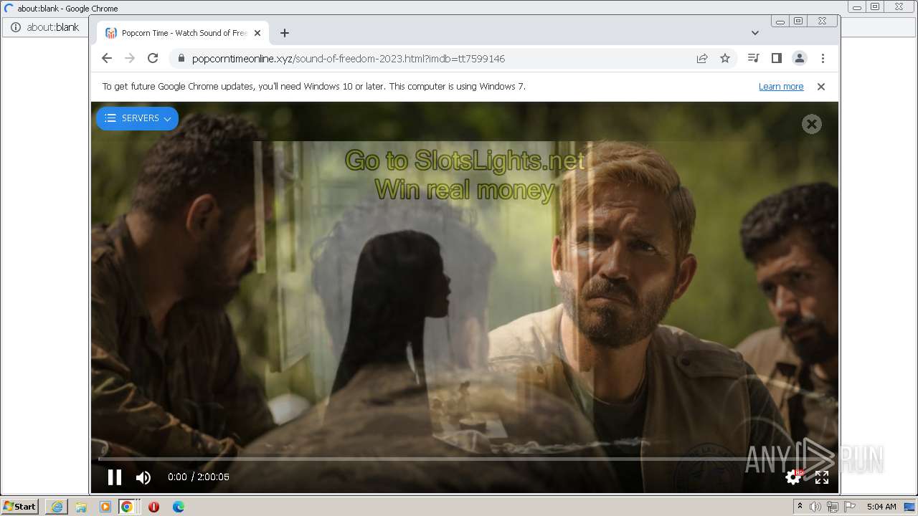Image resolution: width=918 pixels, height=516 pixels.
Task: Maximize the background about:blank Chrome window
Action: coord(875,7)
